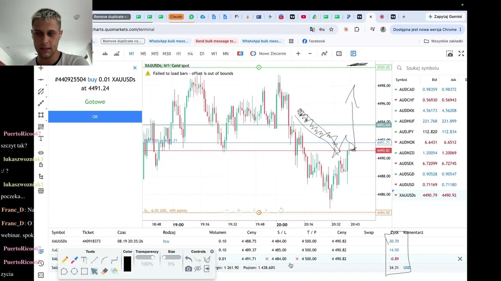501x281 pixels.
Task: Open Zapytaj Gemini in Chrome
Action: click(x=445, y=17)
